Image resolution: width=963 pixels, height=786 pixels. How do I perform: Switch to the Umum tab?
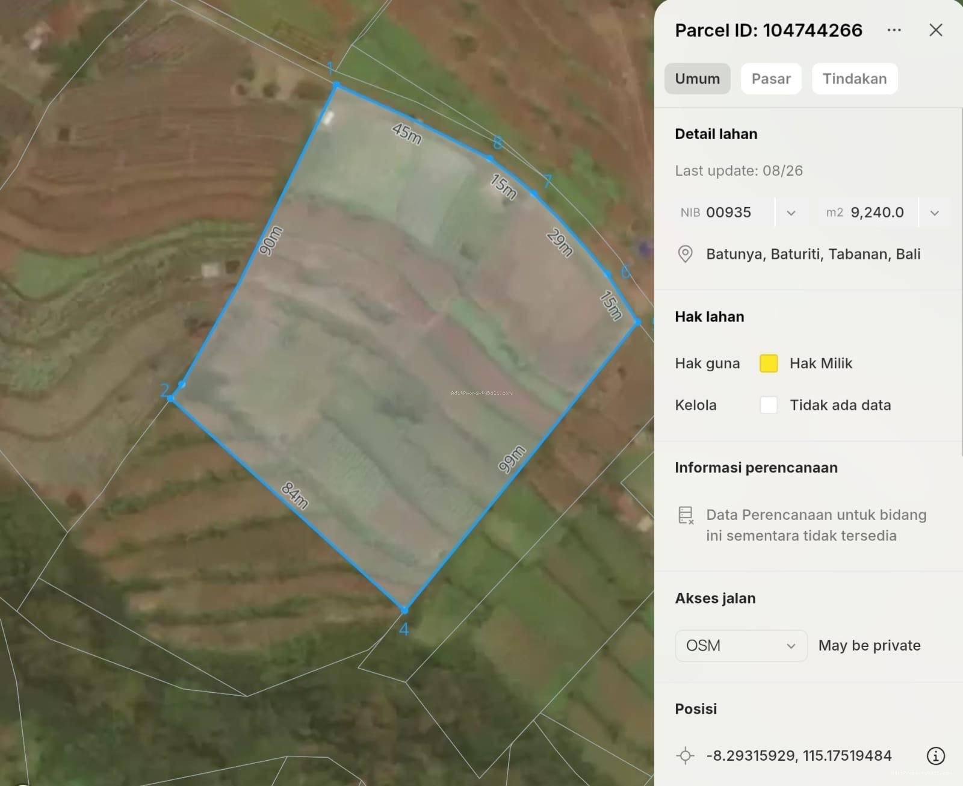[x=697, y=79]
